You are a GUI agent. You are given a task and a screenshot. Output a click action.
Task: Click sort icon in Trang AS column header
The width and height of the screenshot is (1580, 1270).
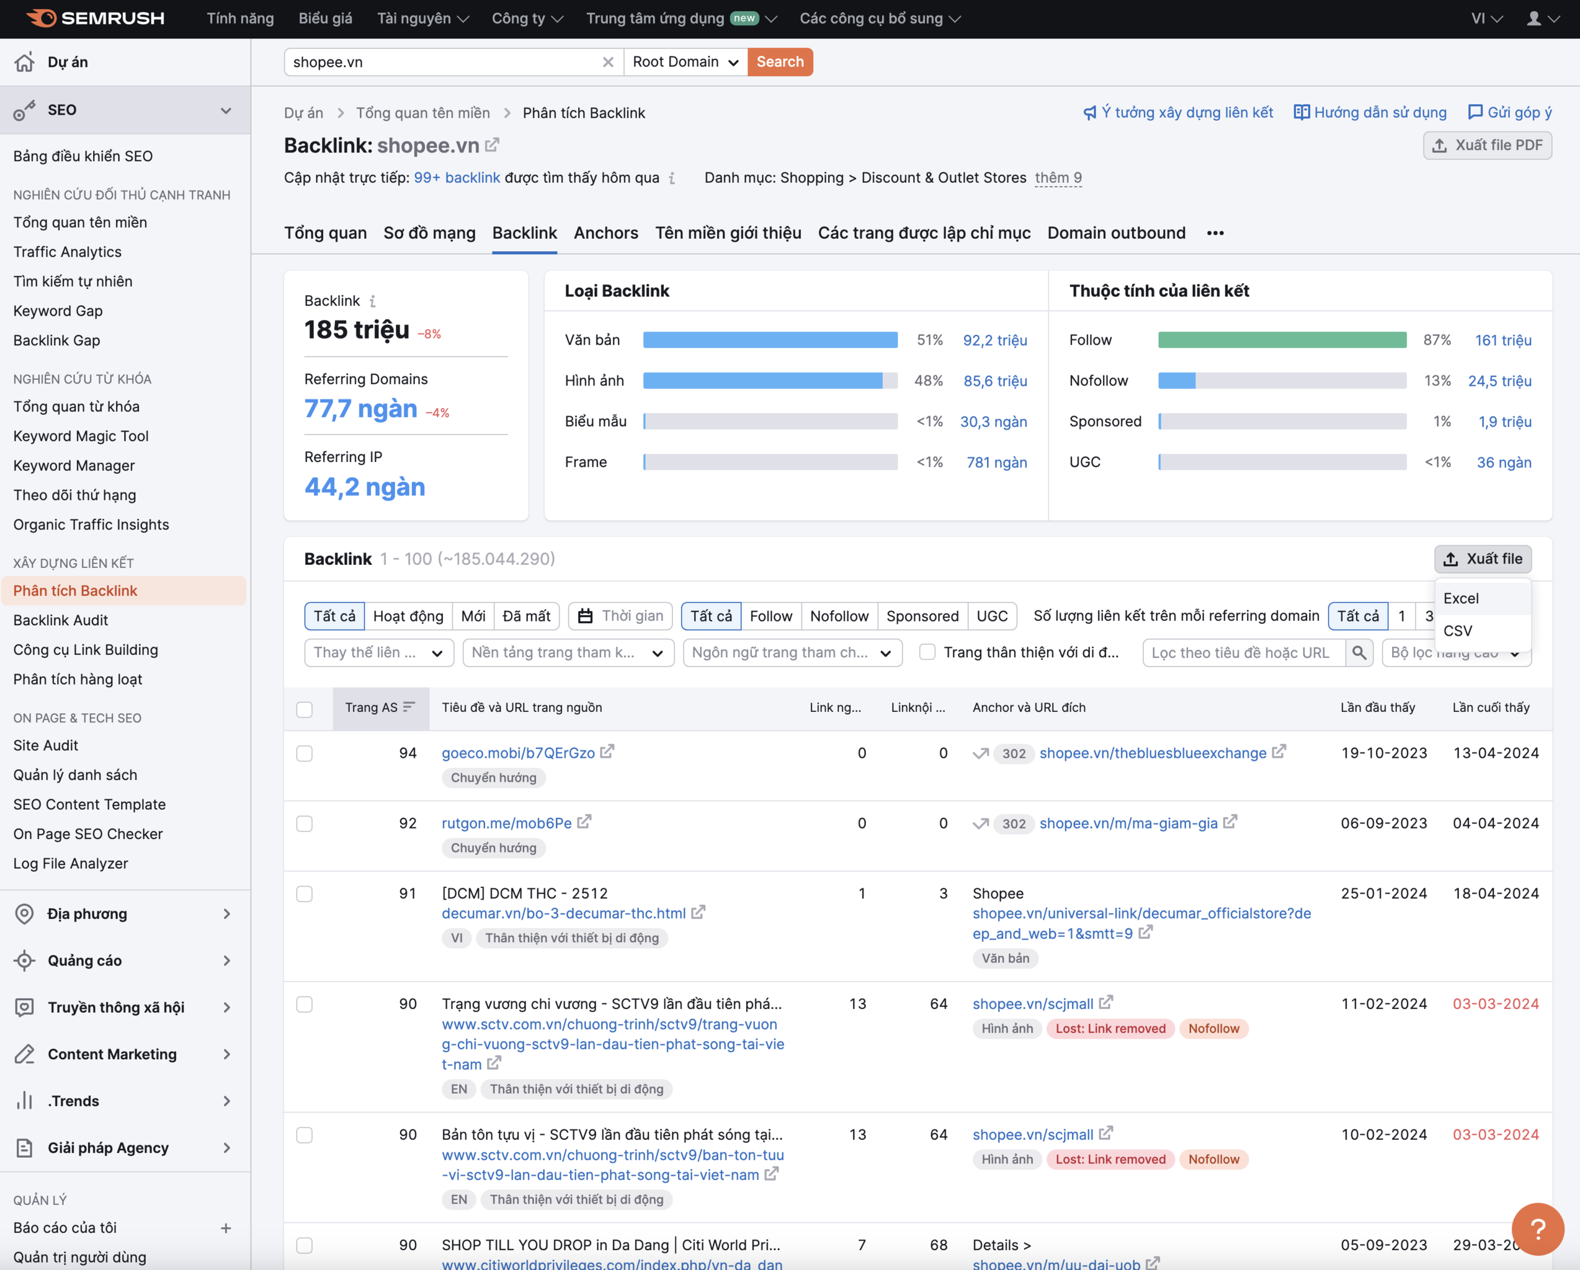tap(409, 707)
